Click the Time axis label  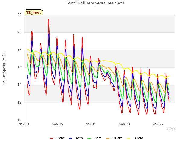[x=171, y=129]
